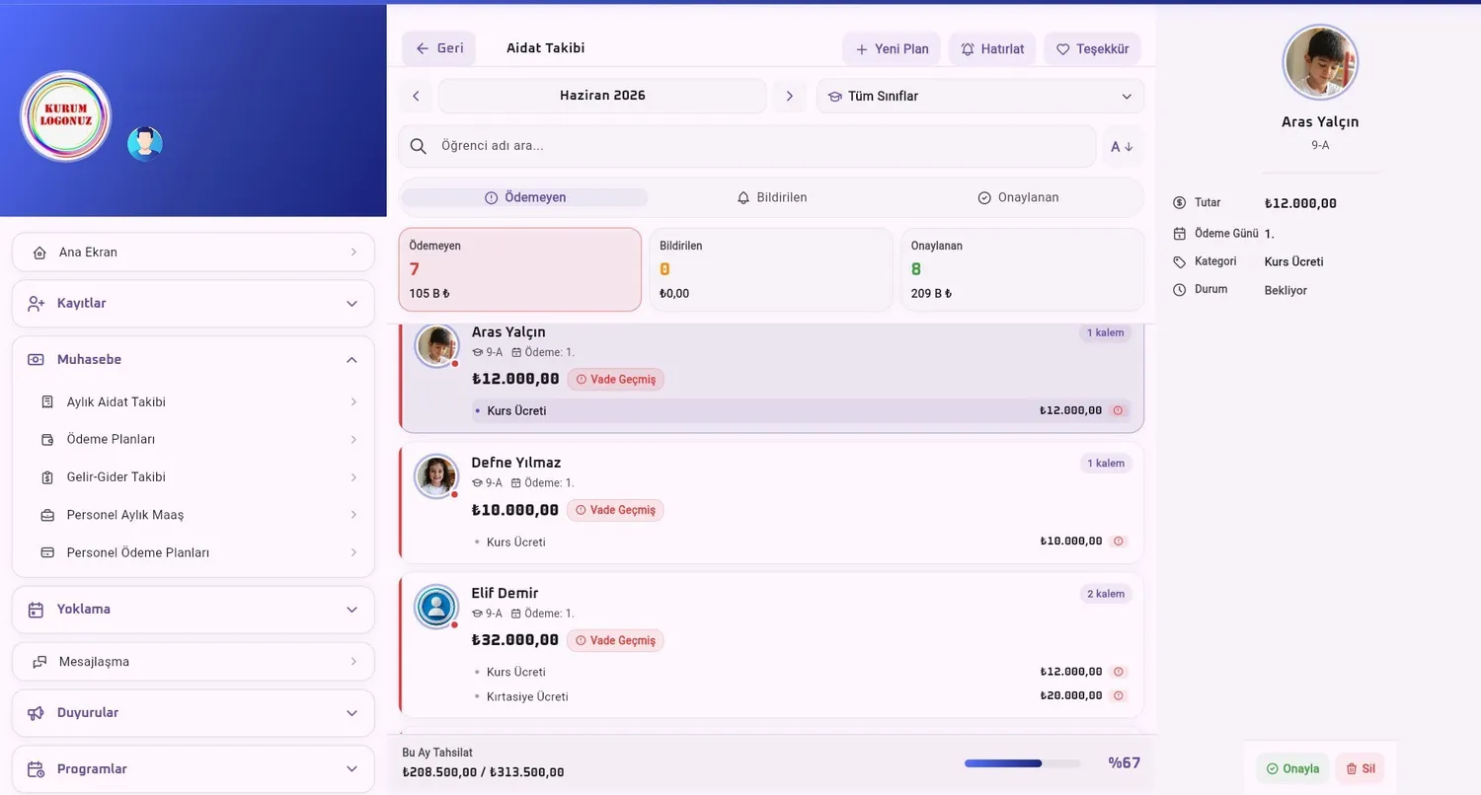Open the Tüm Sınıflar class dropdown
The width and height of the screenshot is (1481, 795).
[980, 96]
